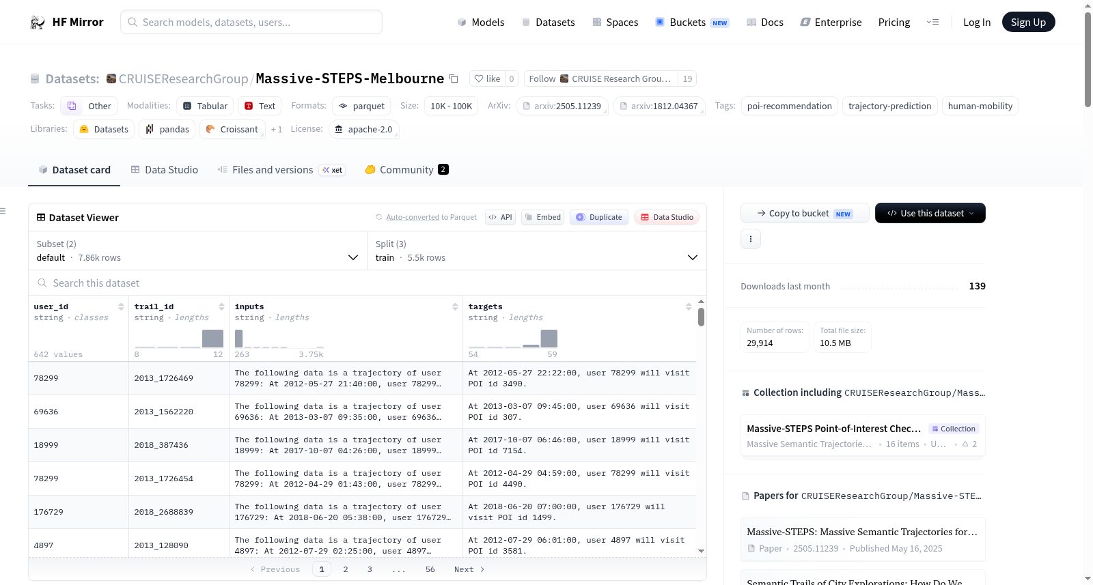
Task: Select the poi-recommendation tag
Action: click(x=789, y=106)
